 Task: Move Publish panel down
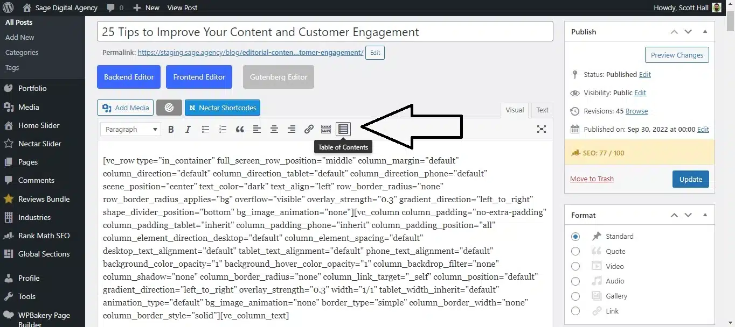tap(688, 32)
